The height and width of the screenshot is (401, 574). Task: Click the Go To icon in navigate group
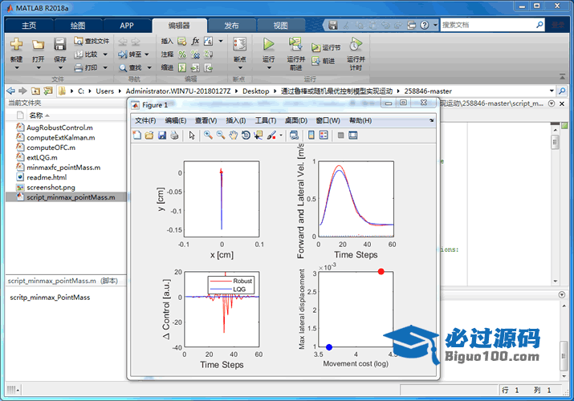123,55
